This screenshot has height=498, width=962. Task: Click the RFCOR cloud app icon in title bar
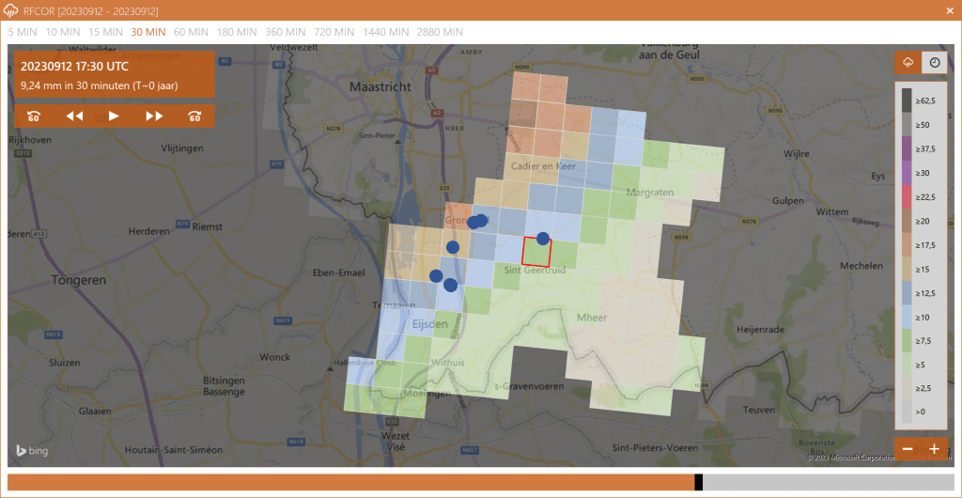[11, 10]
